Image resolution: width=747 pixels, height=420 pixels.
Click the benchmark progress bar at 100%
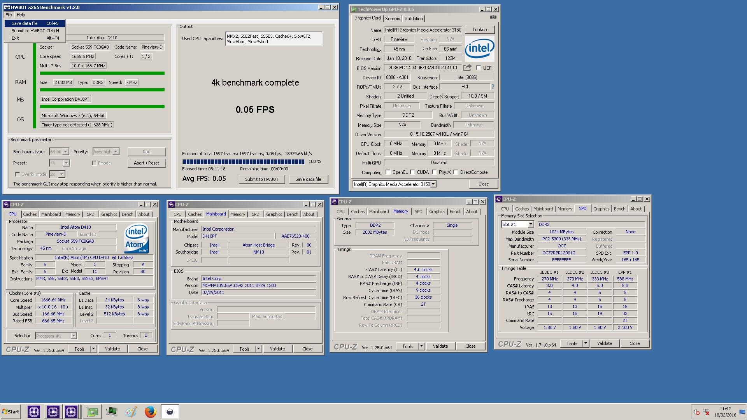click(x=244, y=162)
